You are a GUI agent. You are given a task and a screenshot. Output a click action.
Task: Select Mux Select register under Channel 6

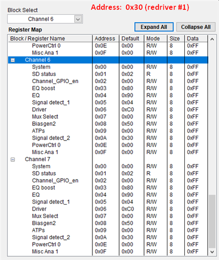point(45,117)
